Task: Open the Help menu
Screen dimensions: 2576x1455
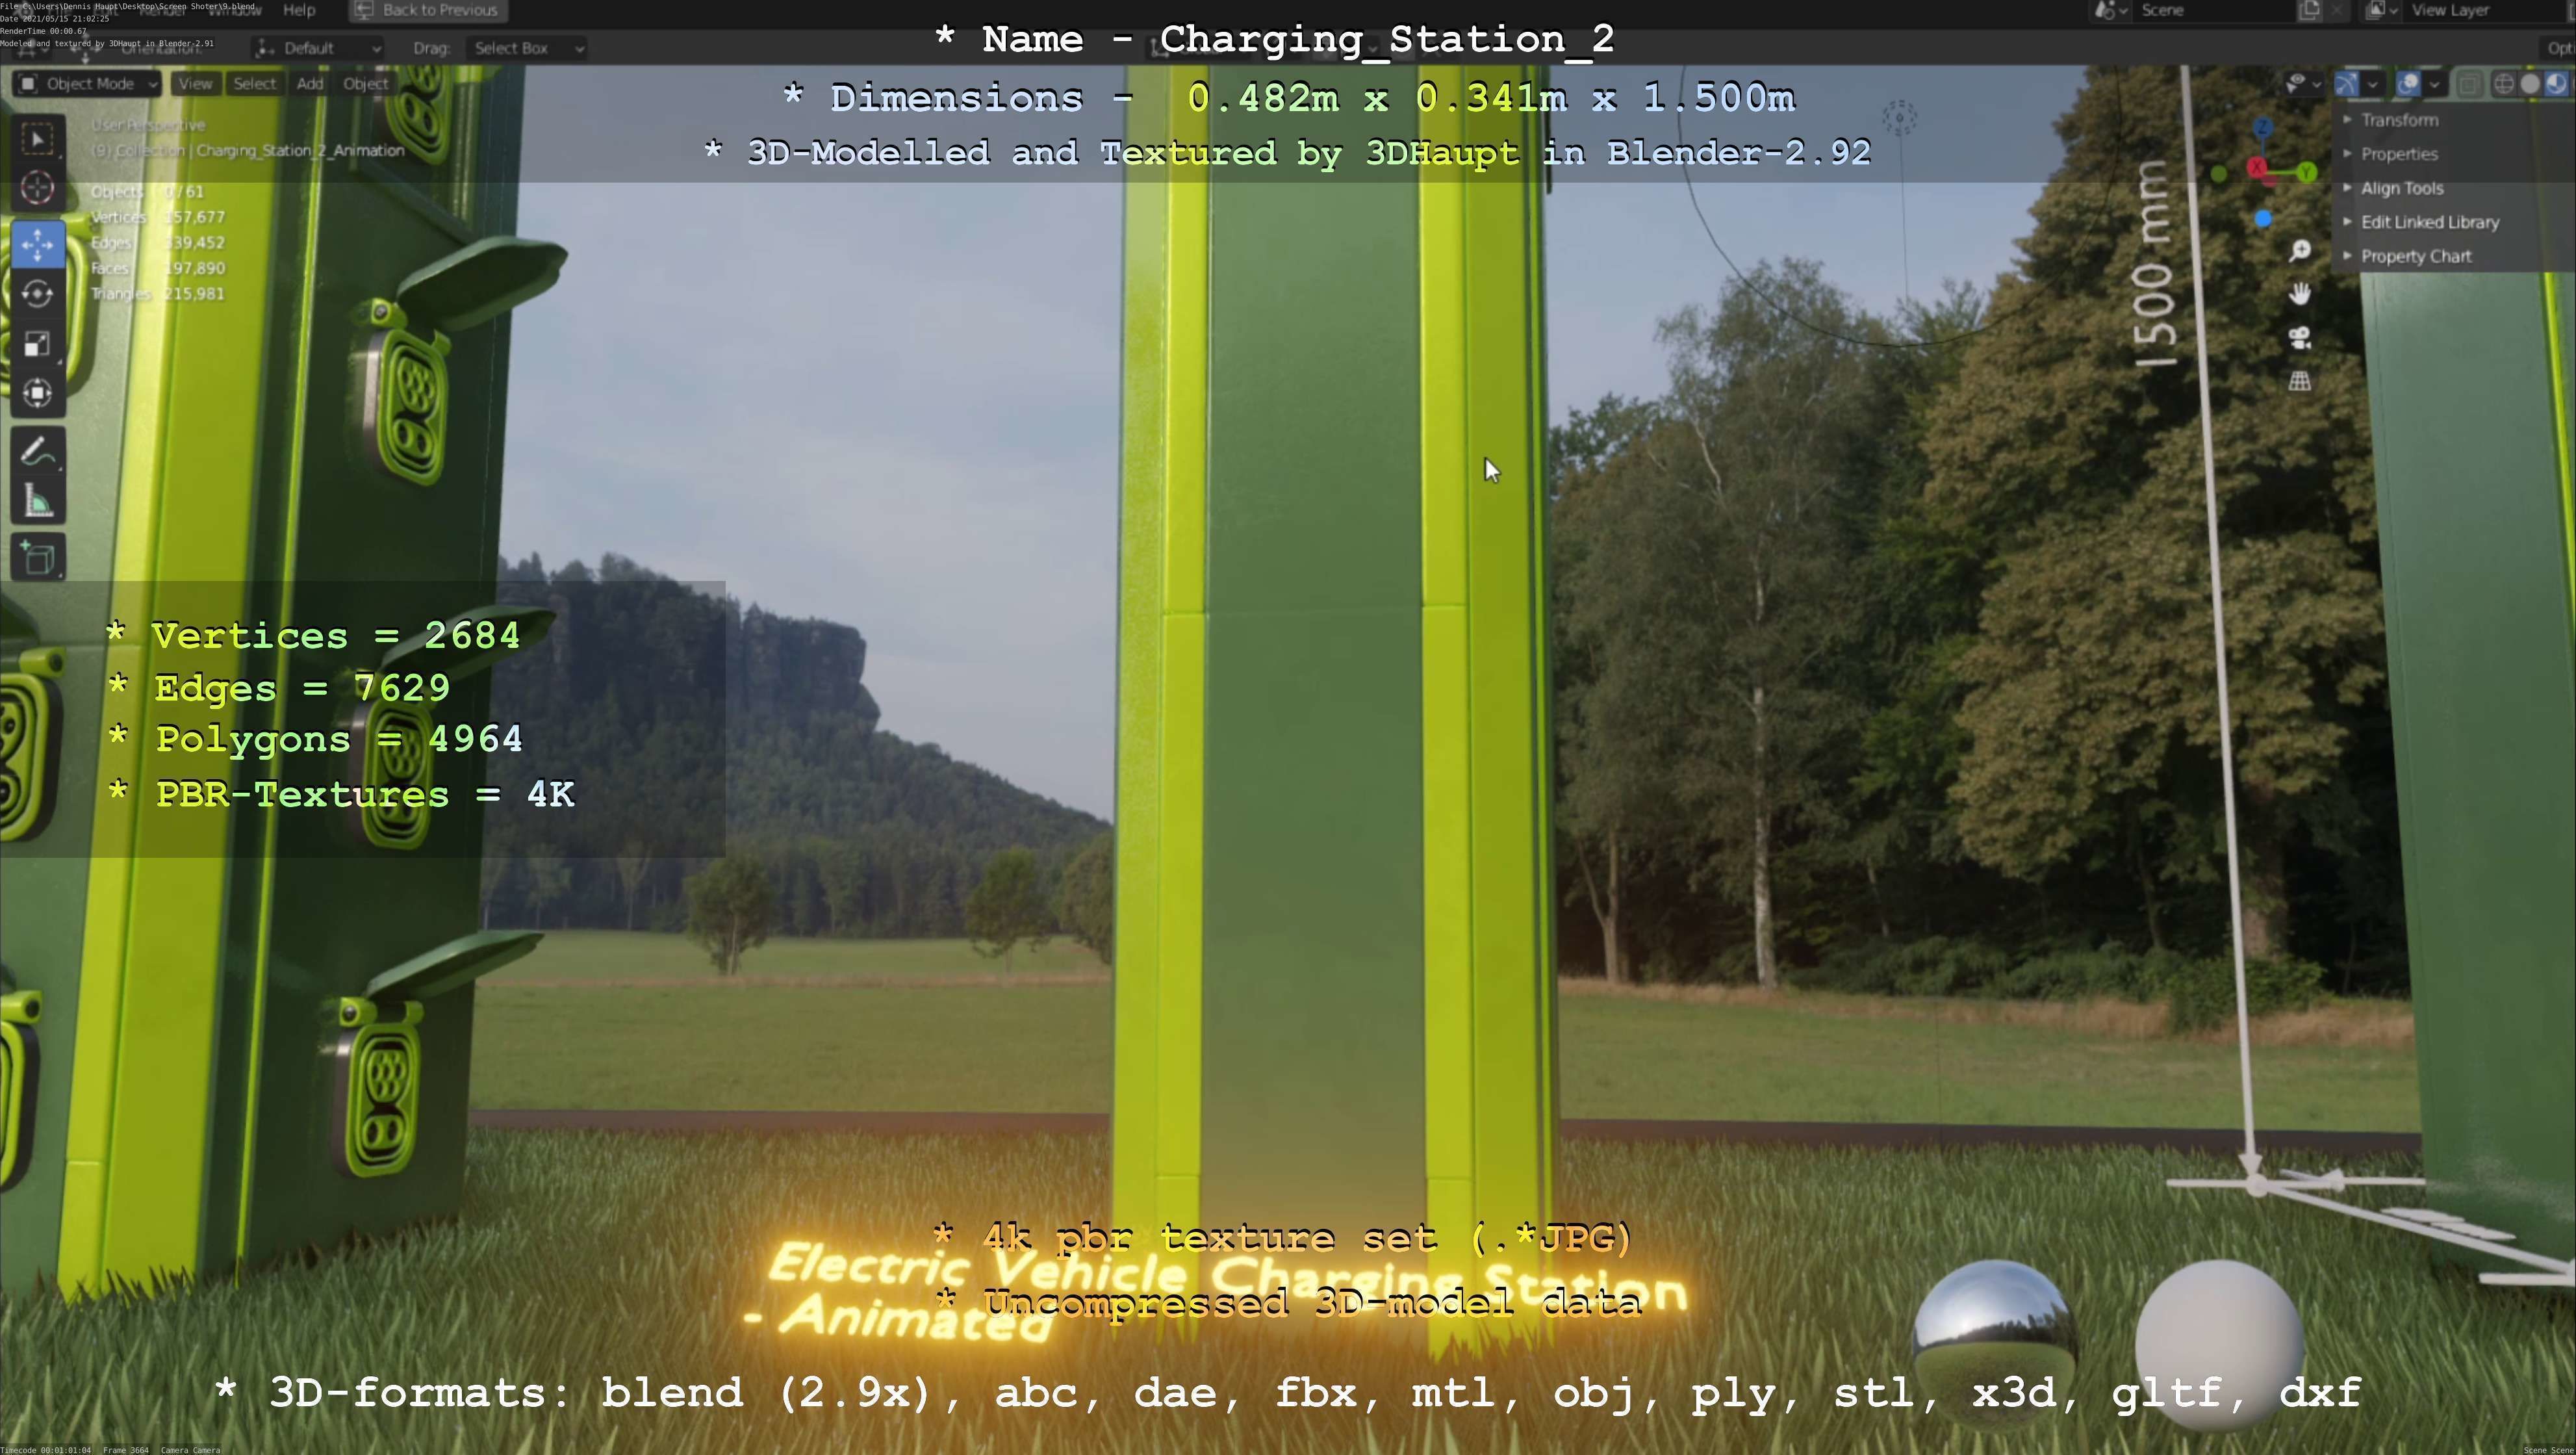Action: [x=299, y=10]
